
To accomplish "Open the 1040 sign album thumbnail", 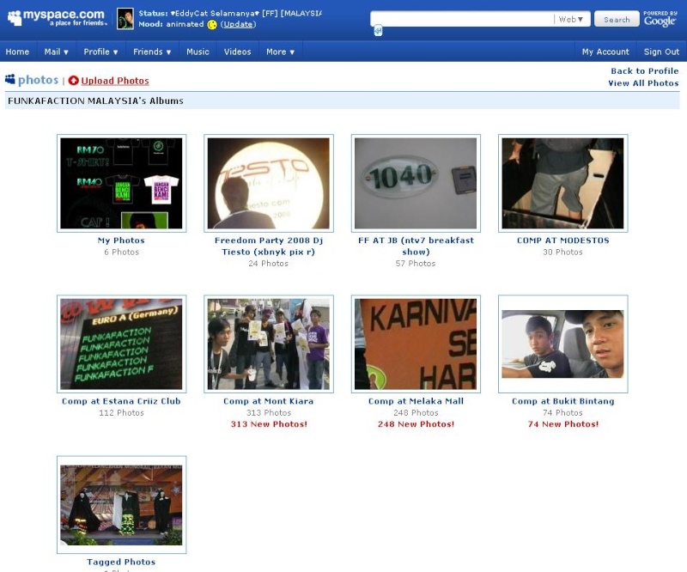I will click(416, 183).
